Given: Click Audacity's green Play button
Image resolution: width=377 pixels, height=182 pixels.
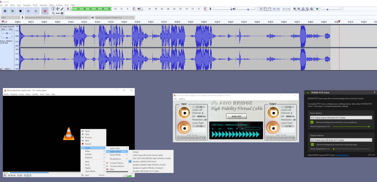Looking at the screenshot, I should point(13,11).
